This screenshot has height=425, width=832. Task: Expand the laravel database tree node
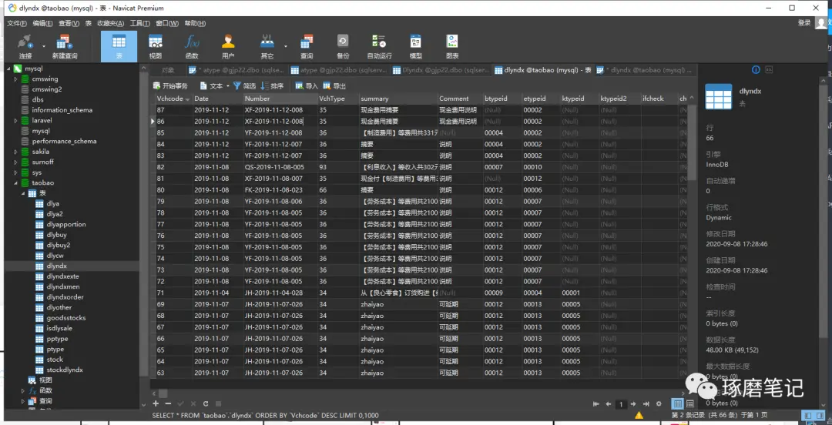coord(16,121)
